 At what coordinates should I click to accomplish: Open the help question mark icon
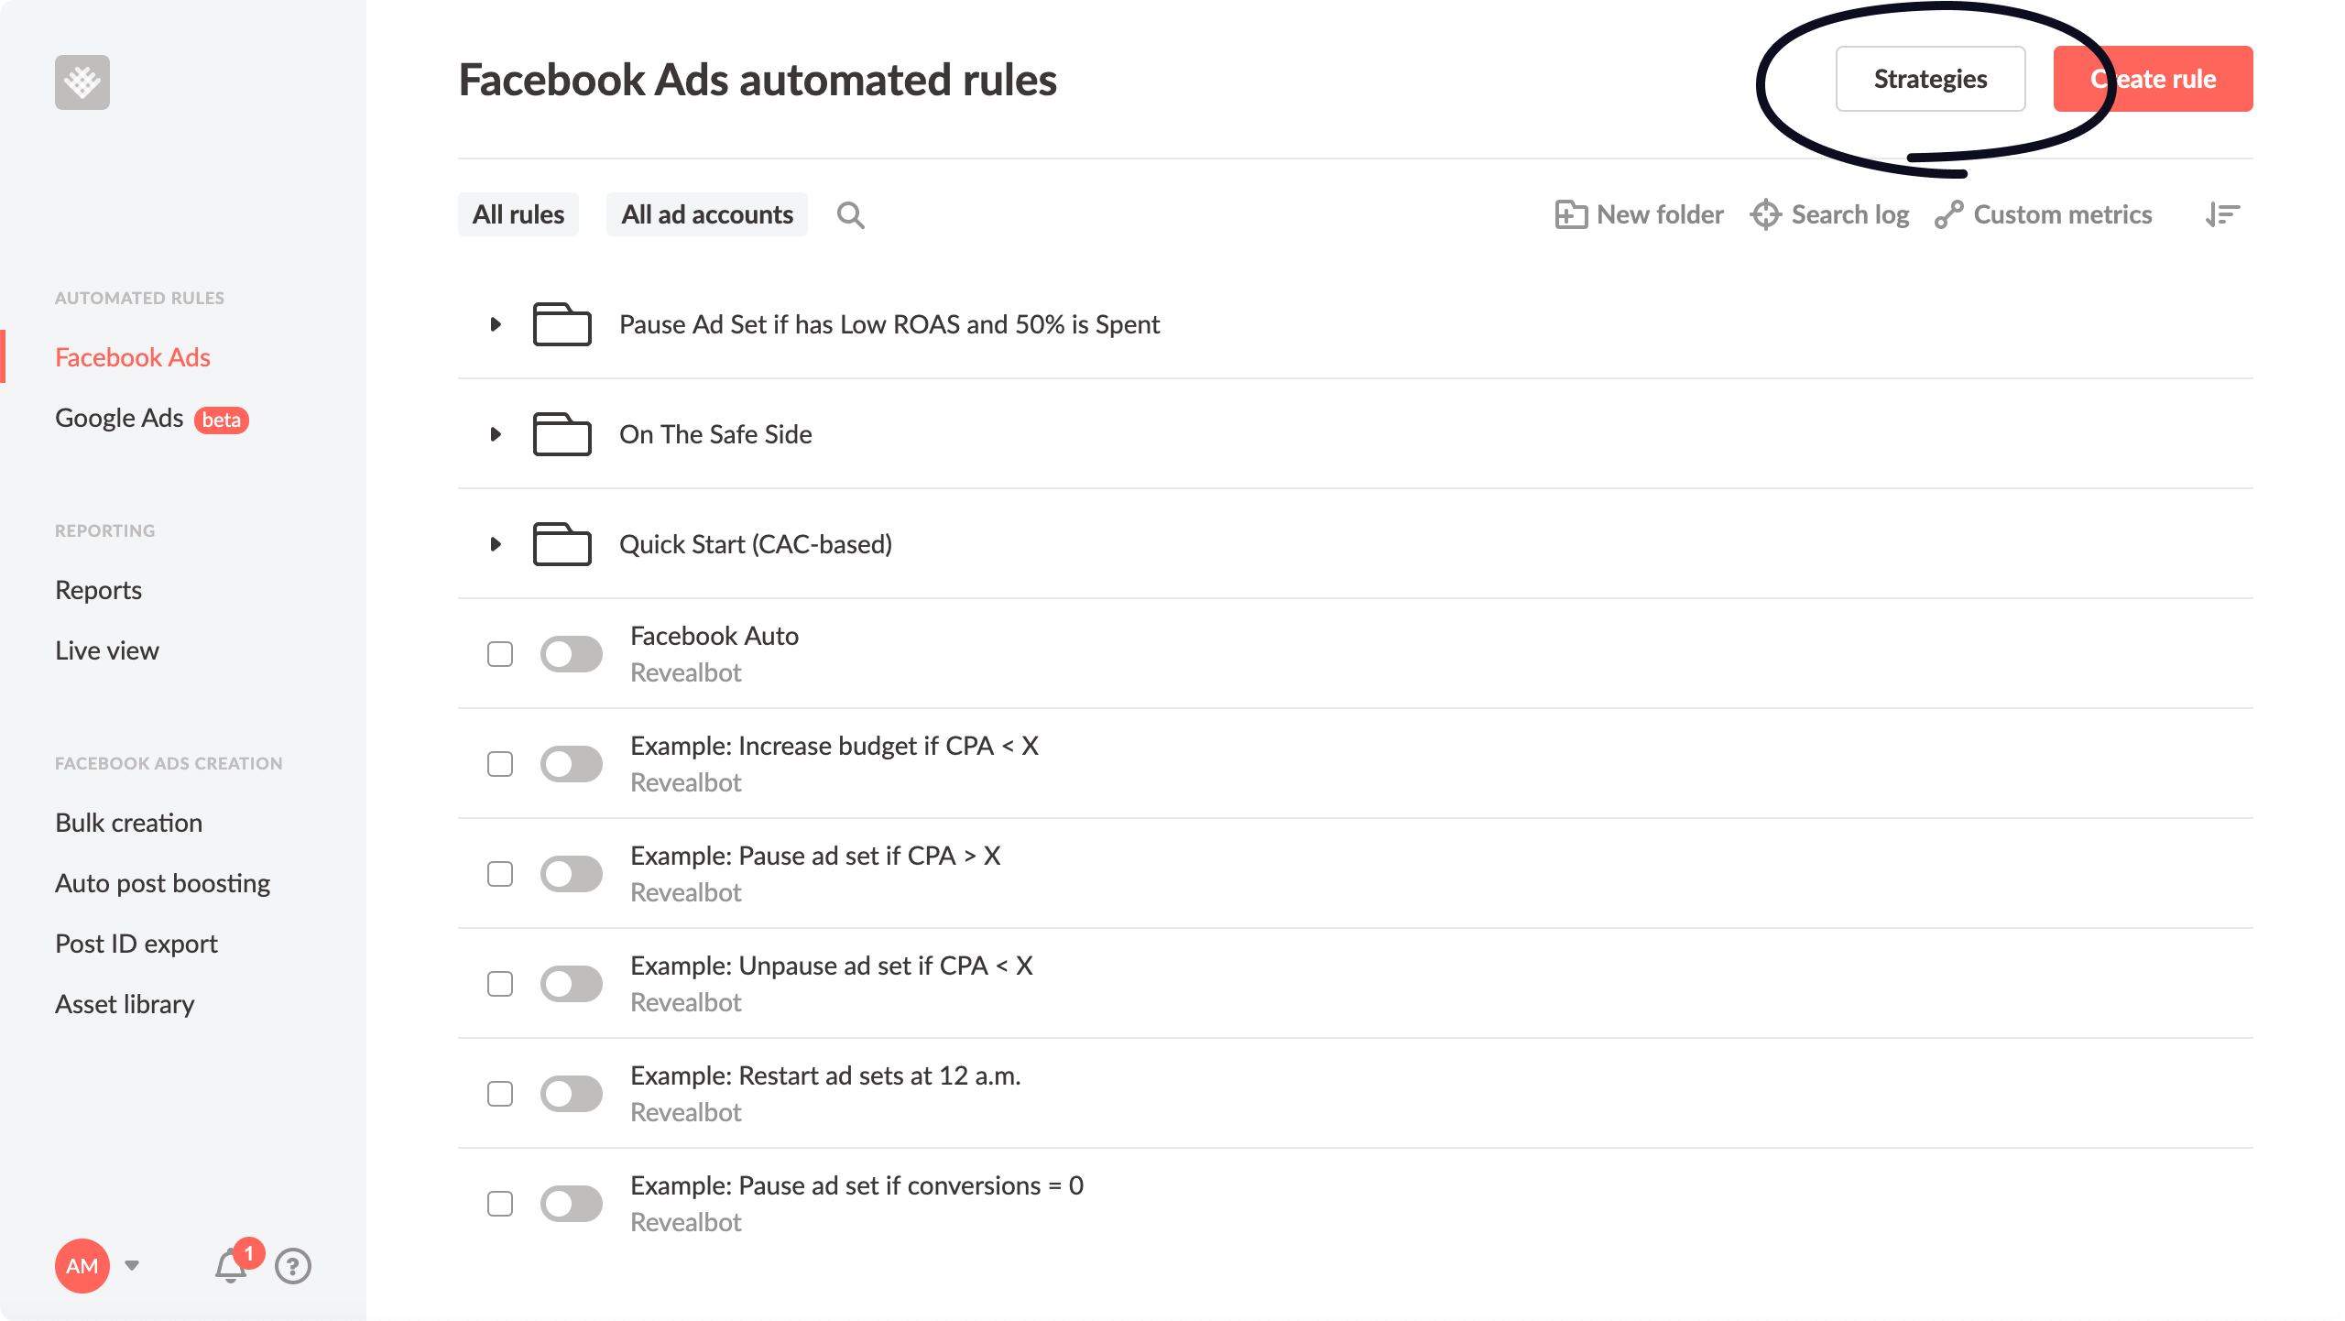(x=293, y=1266)
